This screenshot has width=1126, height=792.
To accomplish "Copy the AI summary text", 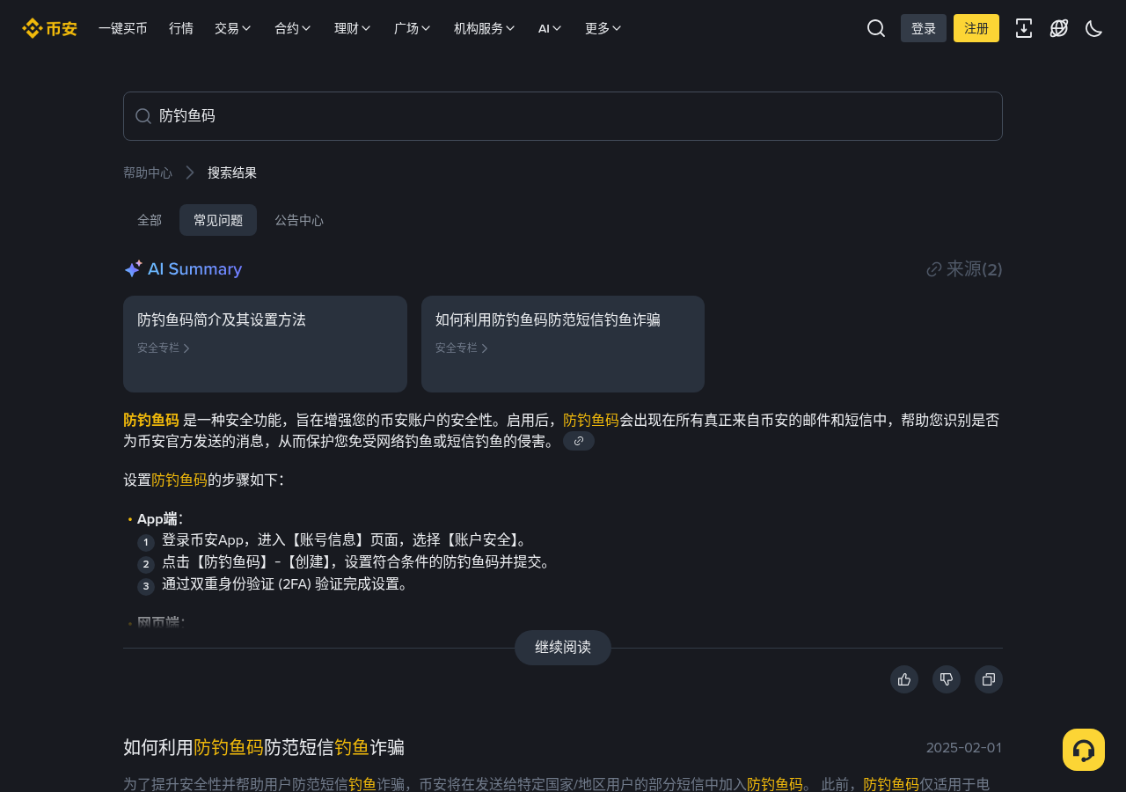I will [989, 679].
